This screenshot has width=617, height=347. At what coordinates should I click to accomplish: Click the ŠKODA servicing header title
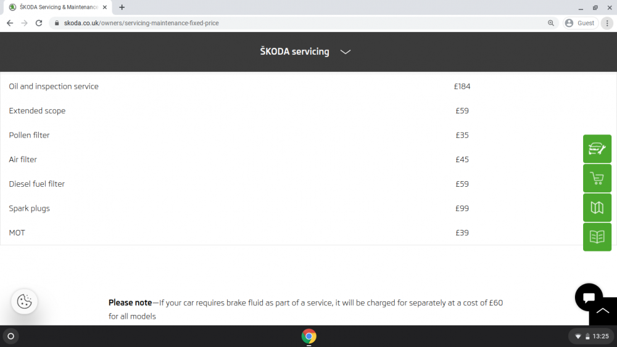(x=294, y=52)
